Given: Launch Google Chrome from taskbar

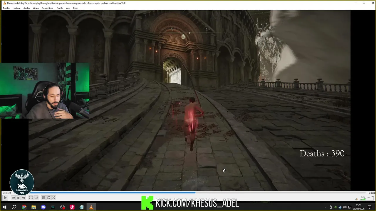Looking at the screenshot, I should pyautogui.click(x=24, y=207).
